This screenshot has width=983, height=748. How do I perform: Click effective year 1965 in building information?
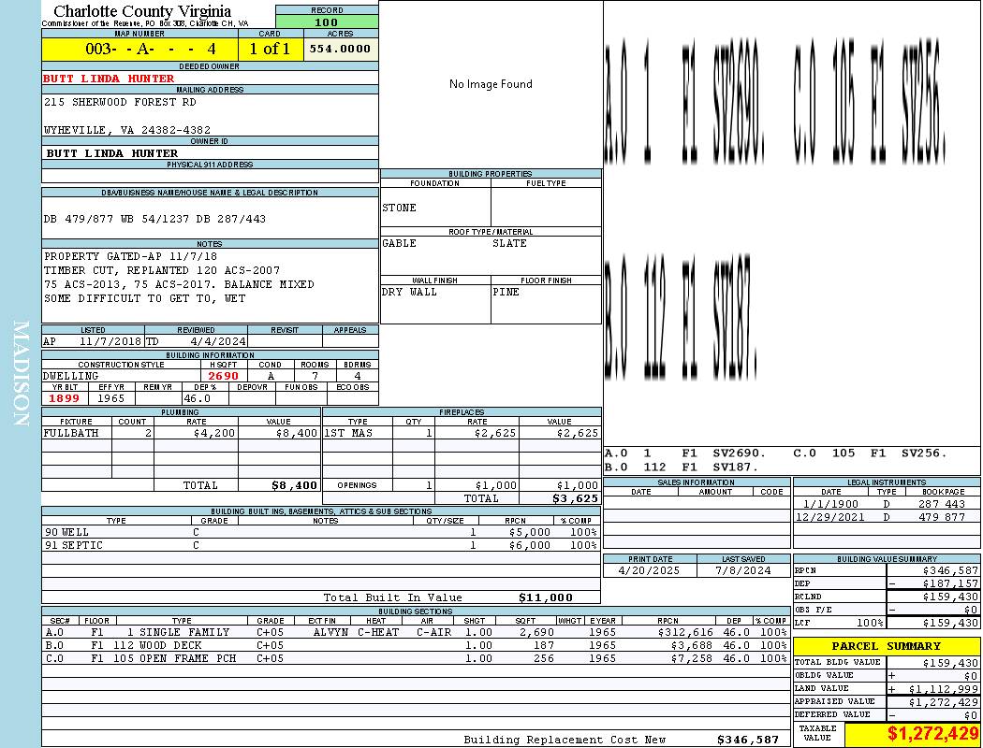(111, 398)
